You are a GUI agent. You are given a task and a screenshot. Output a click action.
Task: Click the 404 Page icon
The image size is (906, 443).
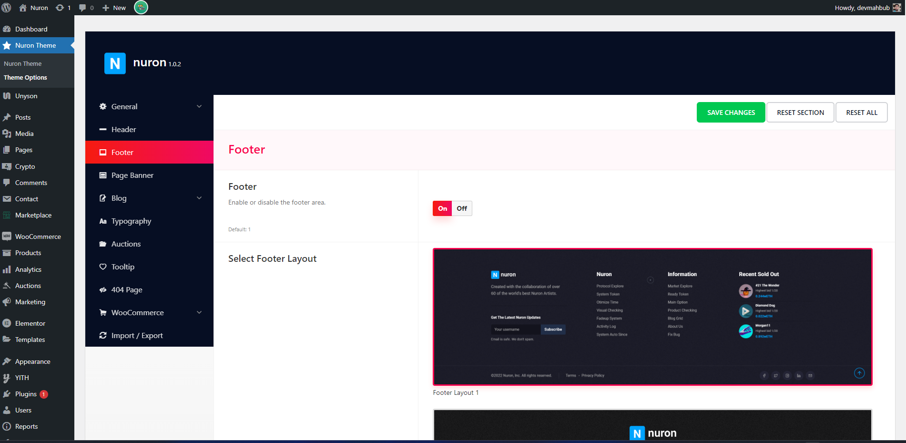pyautogui.click(x=103, y=289)
